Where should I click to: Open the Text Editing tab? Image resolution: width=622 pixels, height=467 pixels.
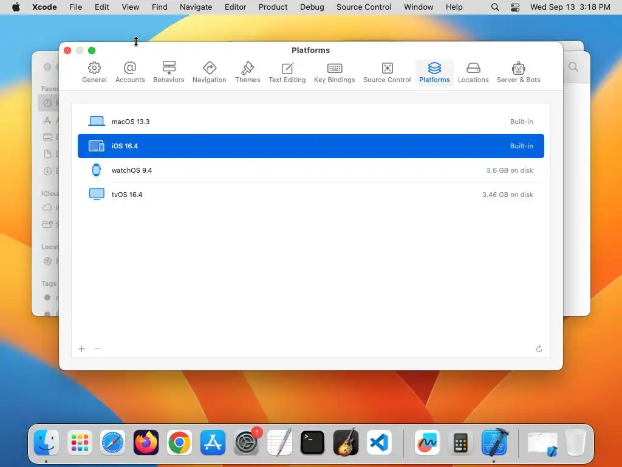(x=287, y=72)
